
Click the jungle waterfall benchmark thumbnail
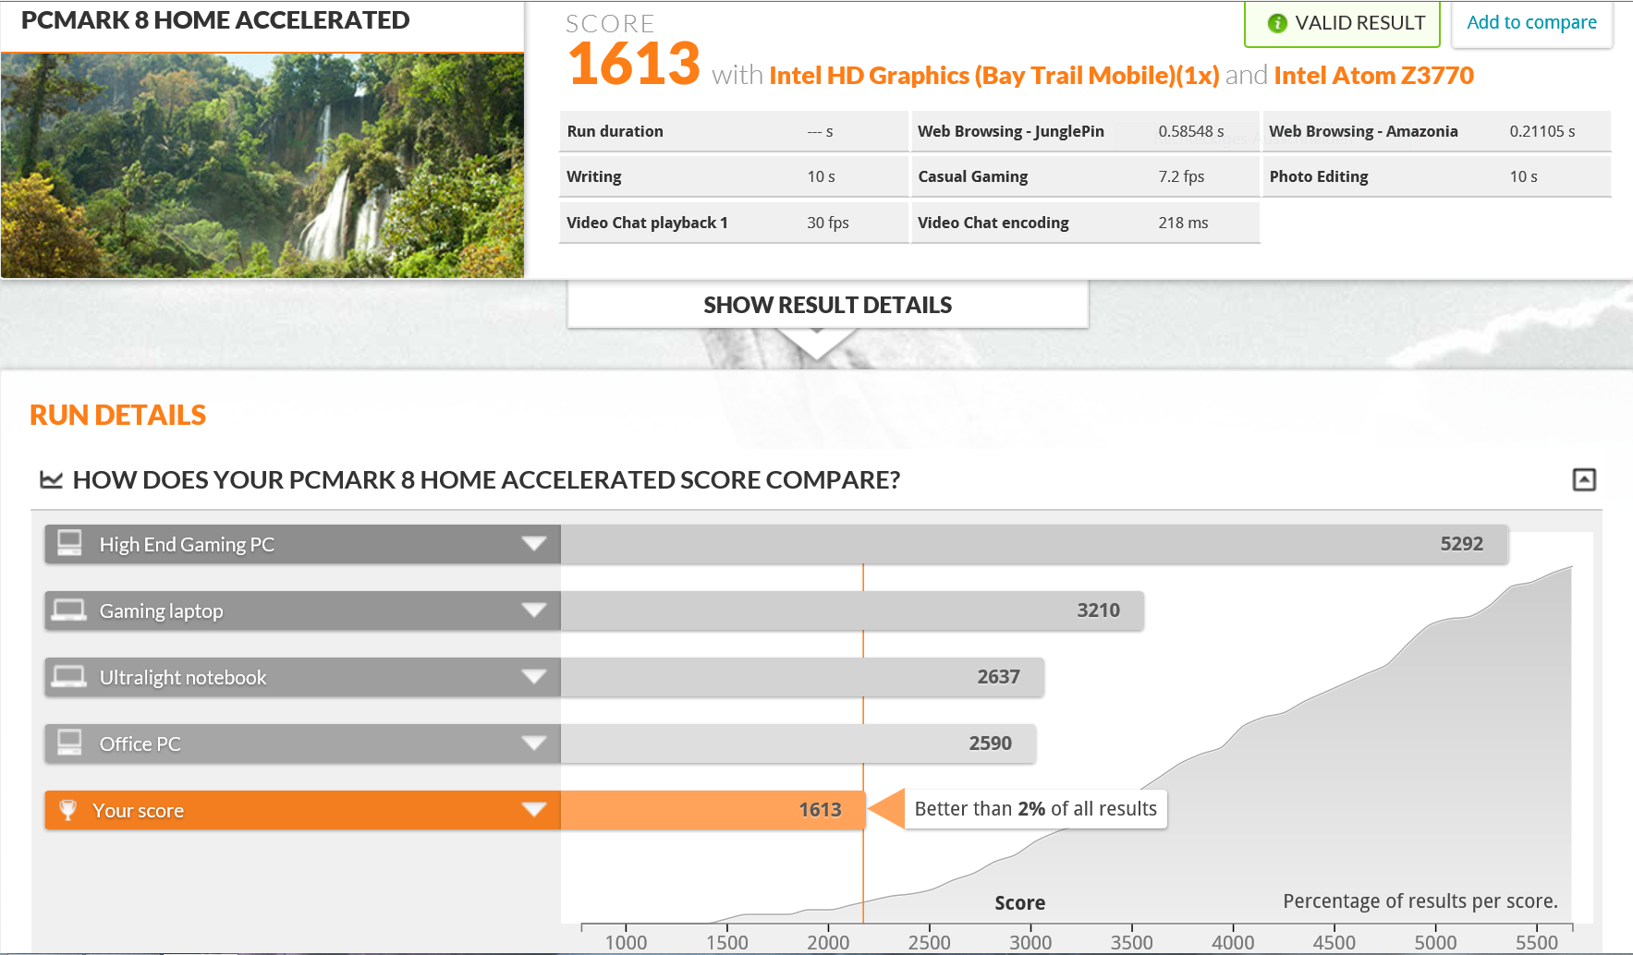click(262, 165)
